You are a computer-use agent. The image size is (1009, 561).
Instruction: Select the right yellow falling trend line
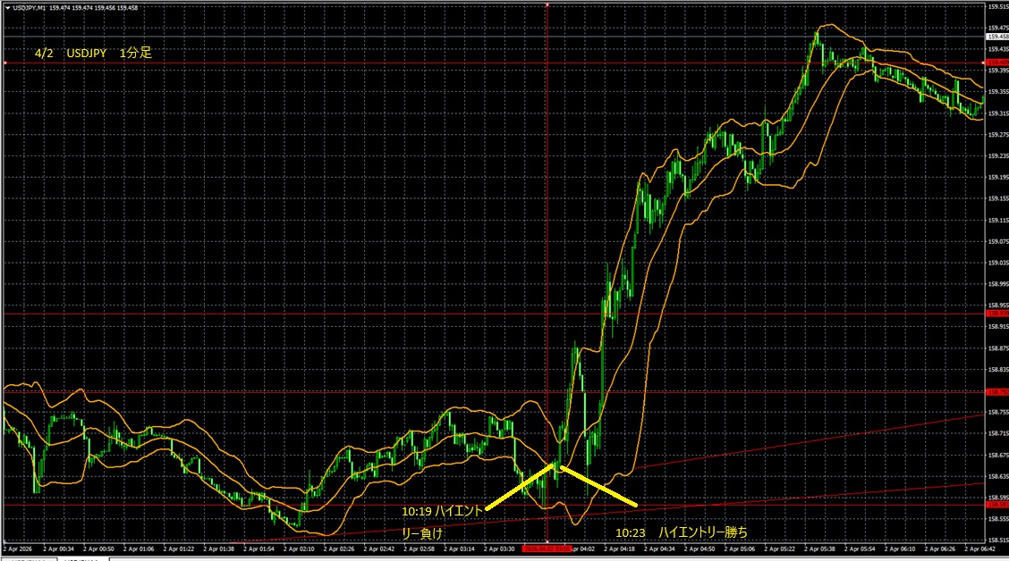tap(599, 486)
